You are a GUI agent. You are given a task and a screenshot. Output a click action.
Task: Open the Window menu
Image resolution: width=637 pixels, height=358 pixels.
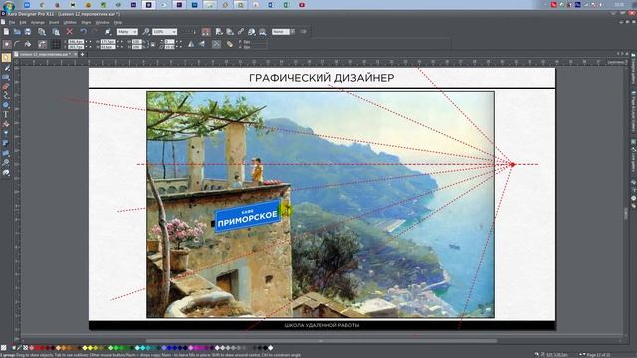pos(102,22)
